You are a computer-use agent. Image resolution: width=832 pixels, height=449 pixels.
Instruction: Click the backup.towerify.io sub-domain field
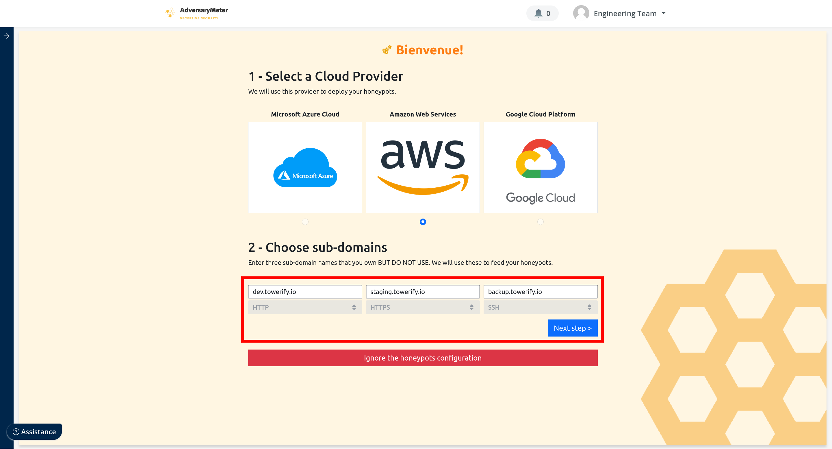point(540,291)
